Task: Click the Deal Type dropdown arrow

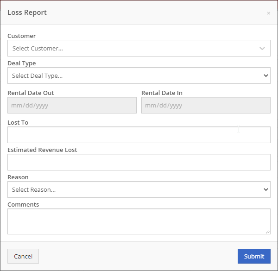Action: (x=266, y=76)
